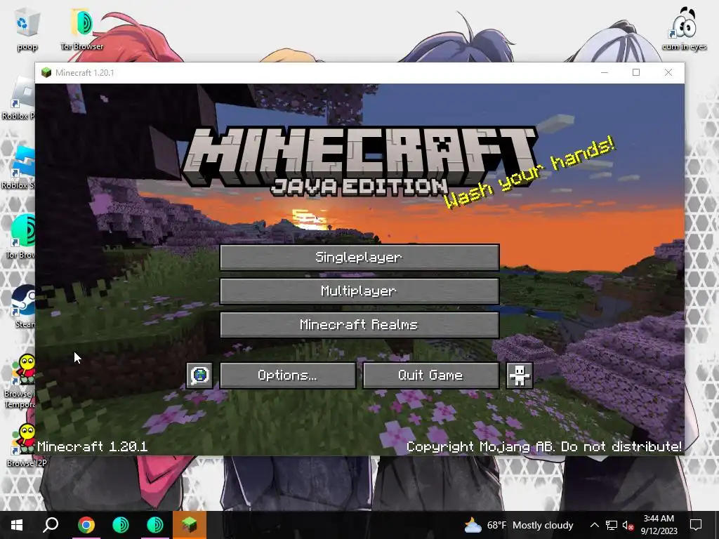Select Browse I2P desktop shortcut

click(x=27, y=444)
